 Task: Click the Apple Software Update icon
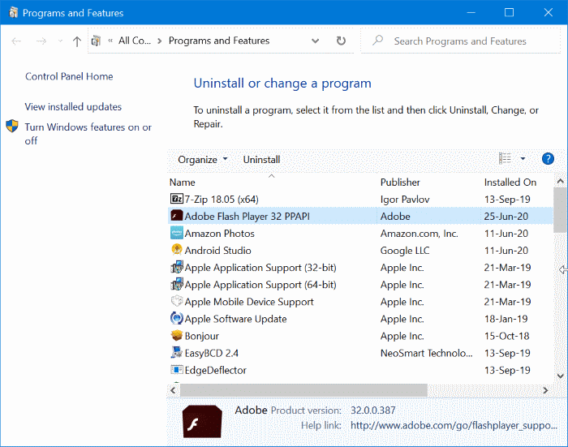pos(176,318)
